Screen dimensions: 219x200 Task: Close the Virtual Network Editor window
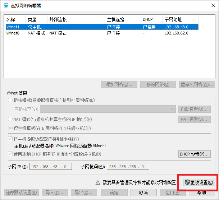(x=213, y=5)
